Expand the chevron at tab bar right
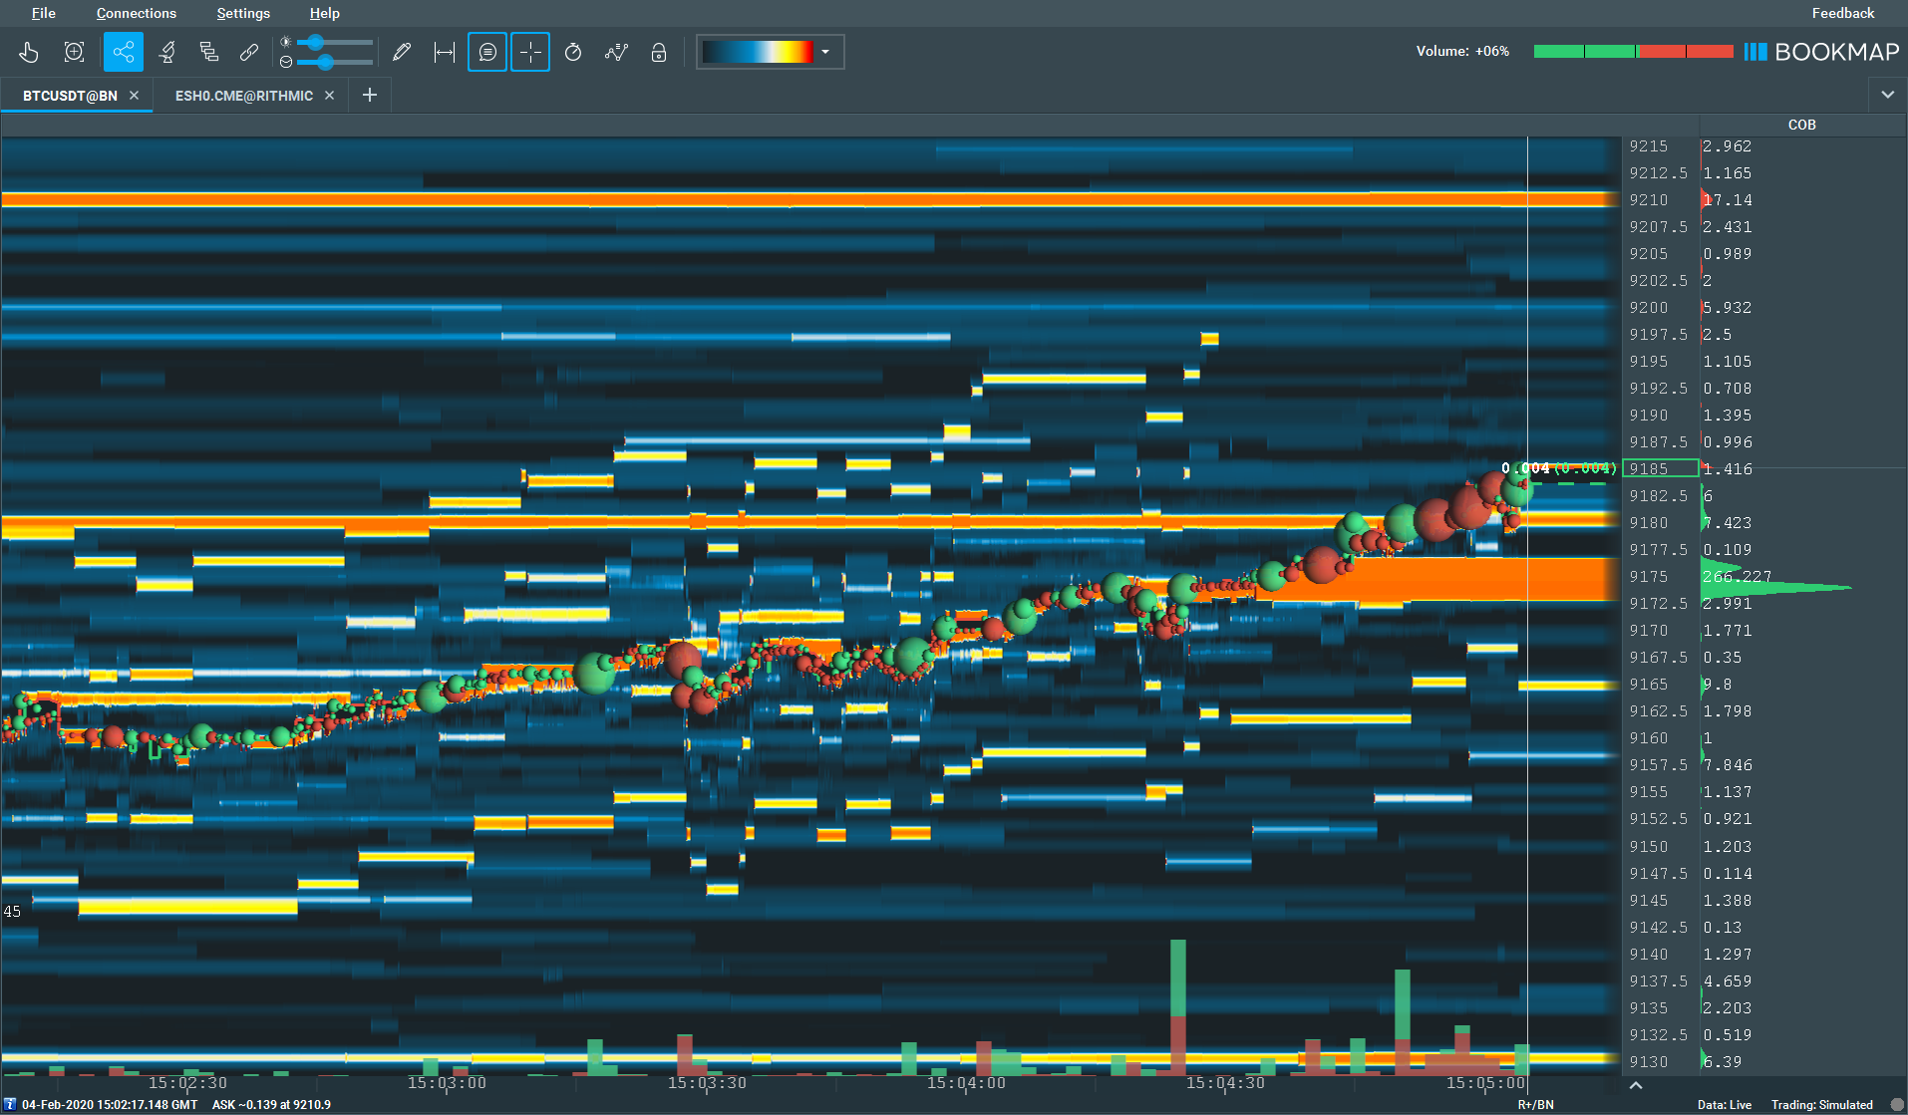 click(x=1887, y=95)
